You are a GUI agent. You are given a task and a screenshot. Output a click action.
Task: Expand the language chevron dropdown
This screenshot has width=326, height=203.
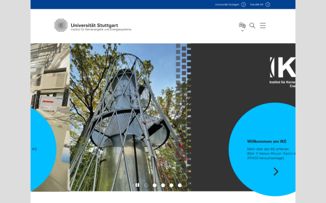(242, 31)
